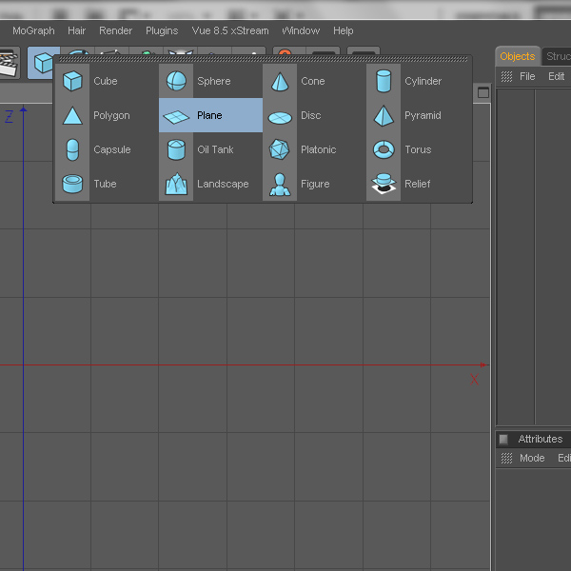Add a Pyramid primitive

[x=419, y=115]
